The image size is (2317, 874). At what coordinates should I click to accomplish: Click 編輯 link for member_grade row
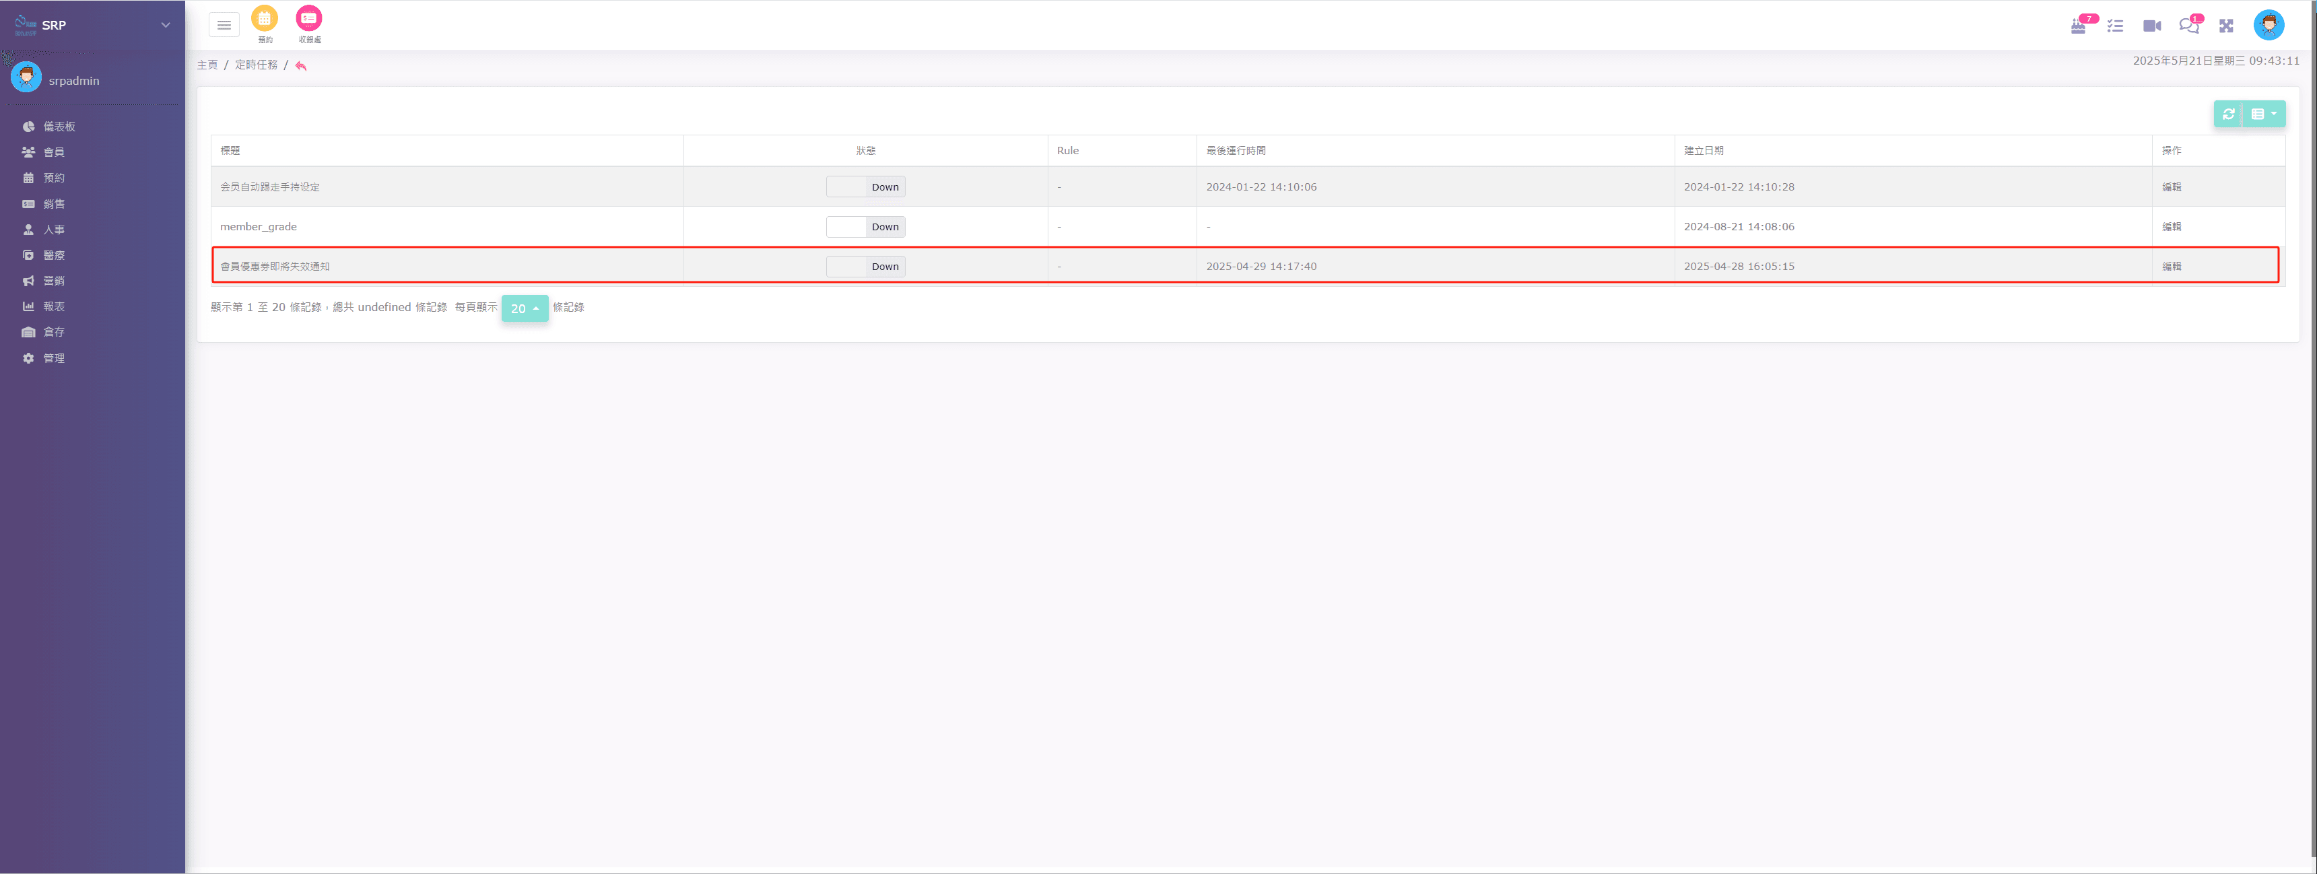pyautogui.click(x=2172, y=227)
